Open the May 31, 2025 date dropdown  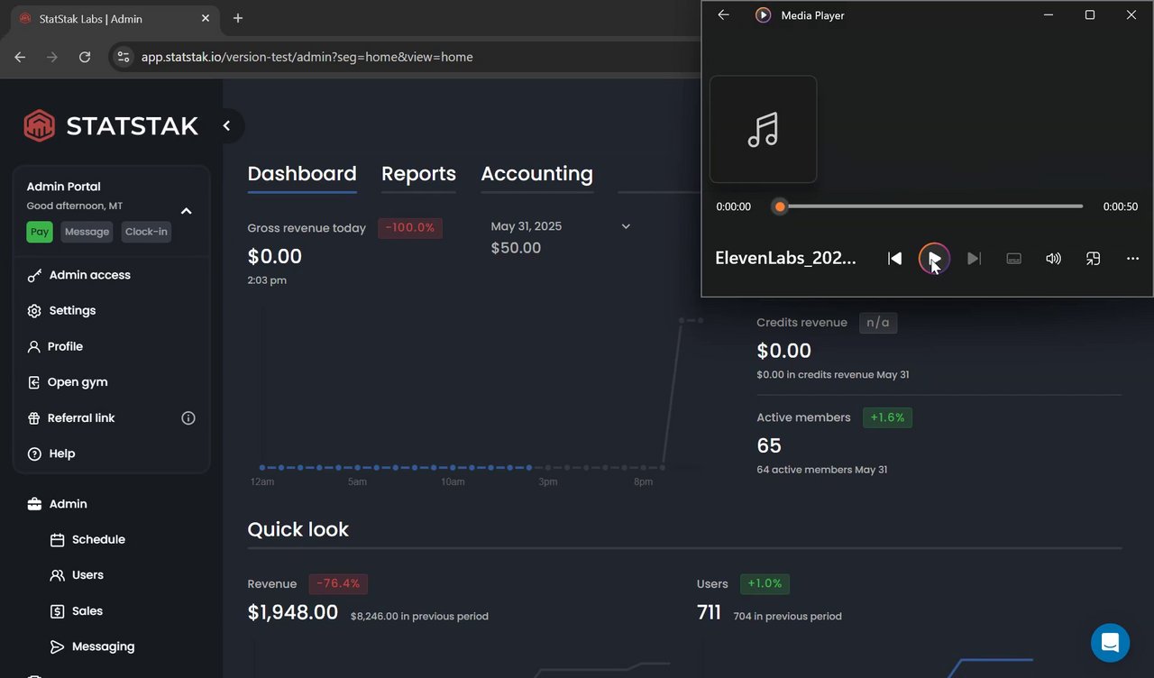tap(626, 226)
